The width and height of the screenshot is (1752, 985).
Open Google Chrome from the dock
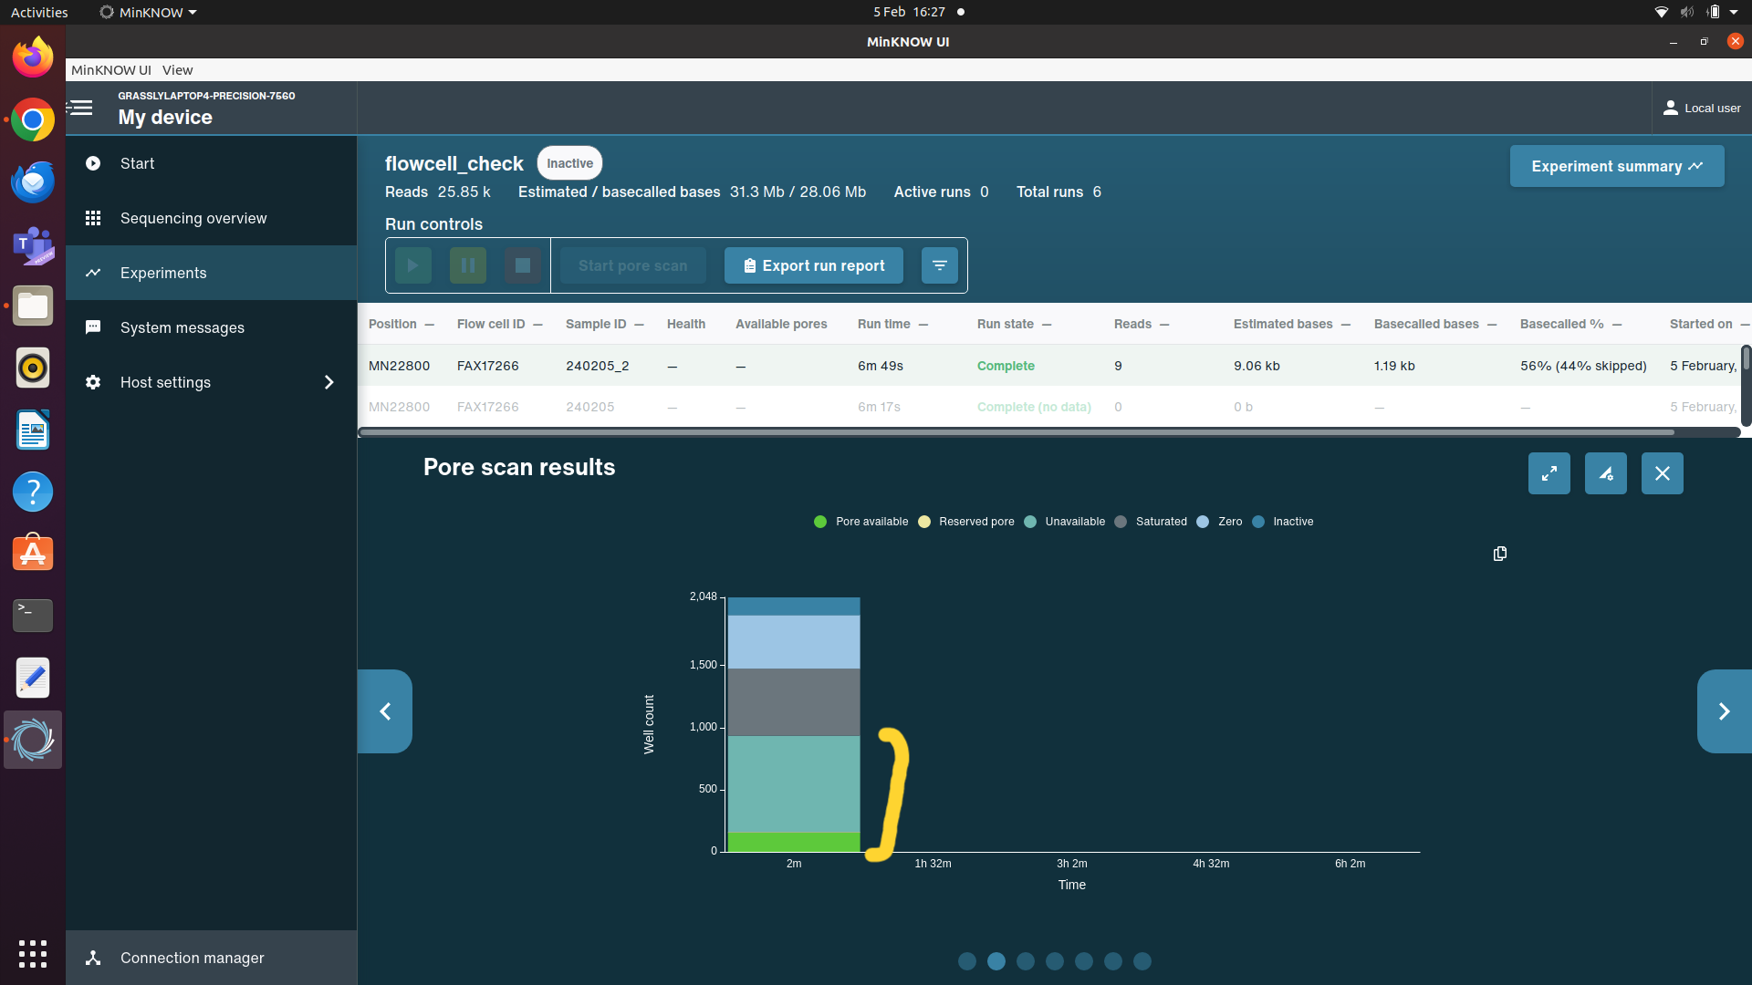tap(33, 119)
